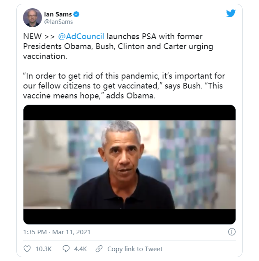The image size is (259, 261).
Task: Click the "NEW >>" text starting the tweet
Action: coord(38,36)
